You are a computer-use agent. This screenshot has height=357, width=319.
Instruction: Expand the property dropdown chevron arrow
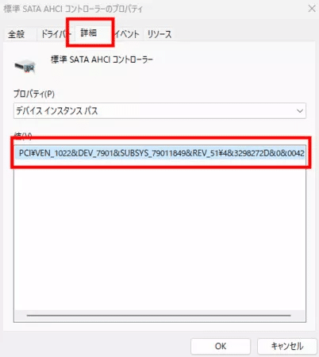(299, 111)
